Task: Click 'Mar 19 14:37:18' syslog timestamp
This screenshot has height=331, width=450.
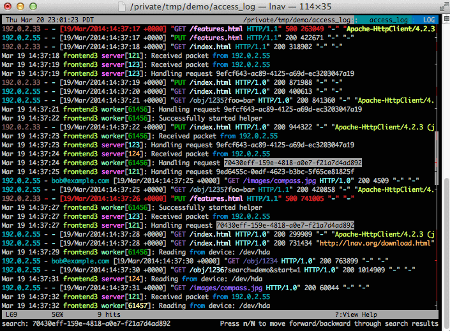Action: tap(31, 55)
